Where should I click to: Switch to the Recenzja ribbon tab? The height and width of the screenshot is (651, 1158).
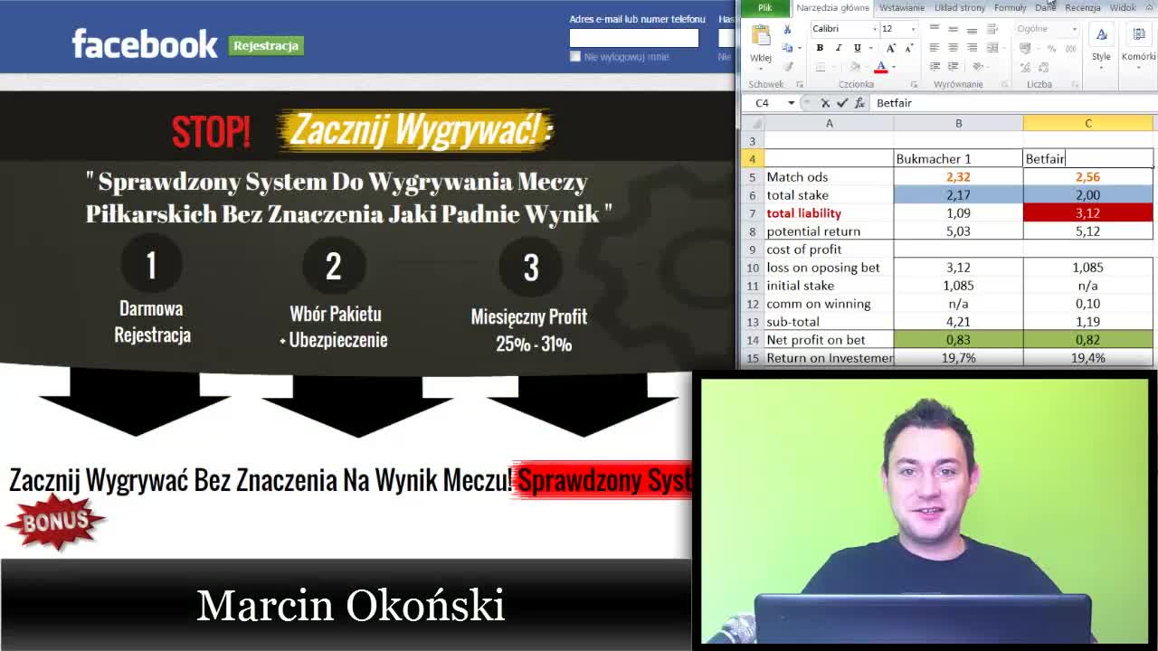[x=1083, y=8]
